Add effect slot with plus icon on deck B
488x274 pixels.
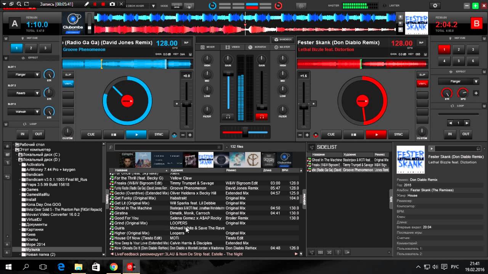(x=476, y=93)
